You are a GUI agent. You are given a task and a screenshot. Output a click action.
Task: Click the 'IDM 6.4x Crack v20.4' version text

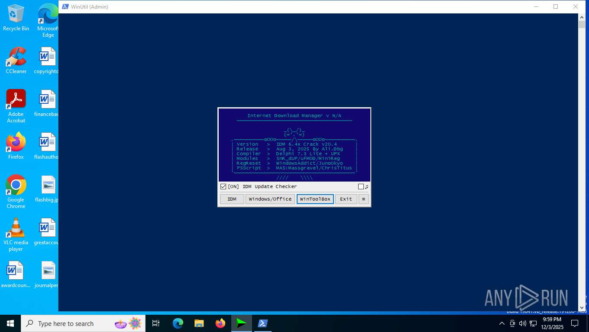pyautogui.click(x=306, y=144)
